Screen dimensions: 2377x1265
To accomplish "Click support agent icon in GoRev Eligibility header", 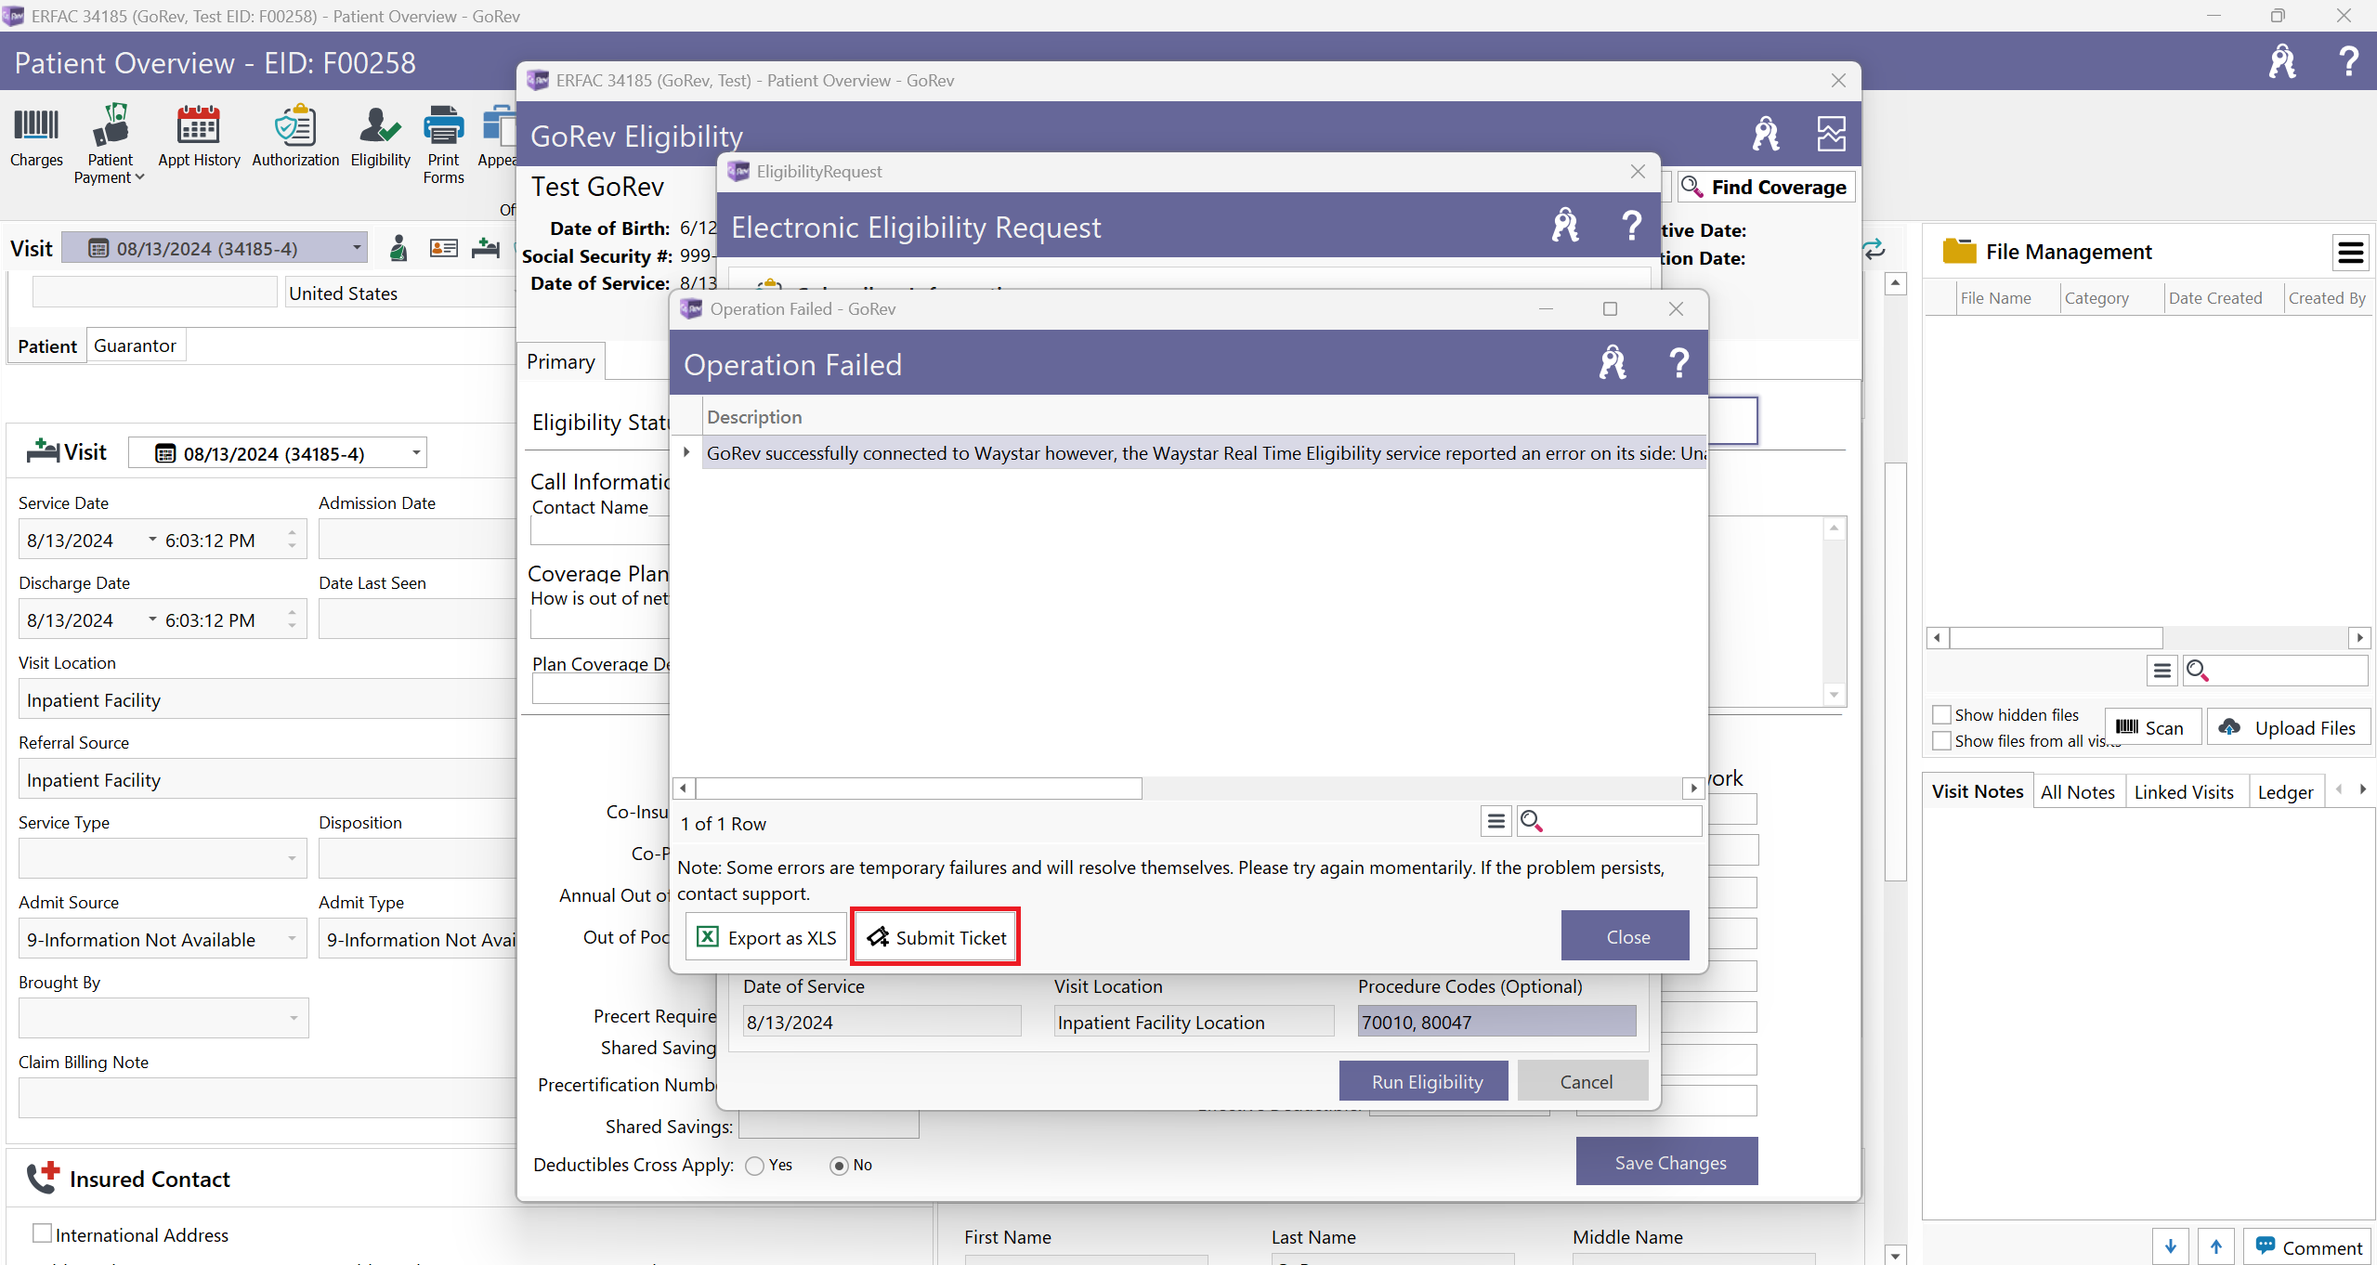I will click(x=1766, y=135).
